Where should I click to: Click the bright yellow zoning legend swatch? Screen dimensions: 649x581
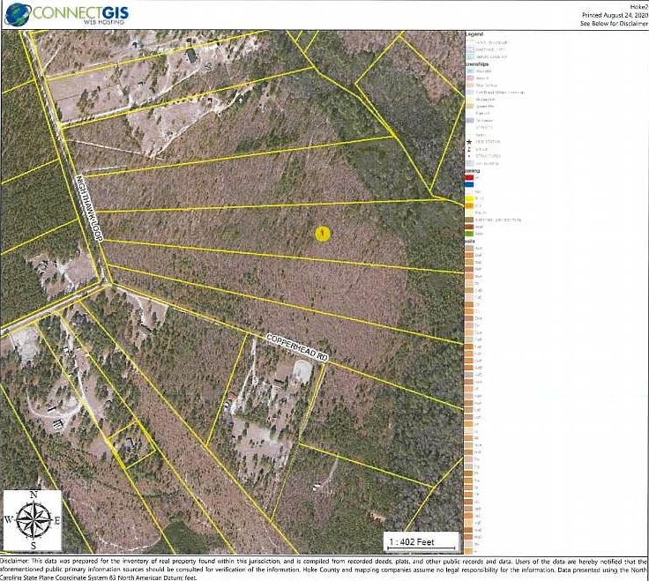pyautogui.click(x=469, y=198)
